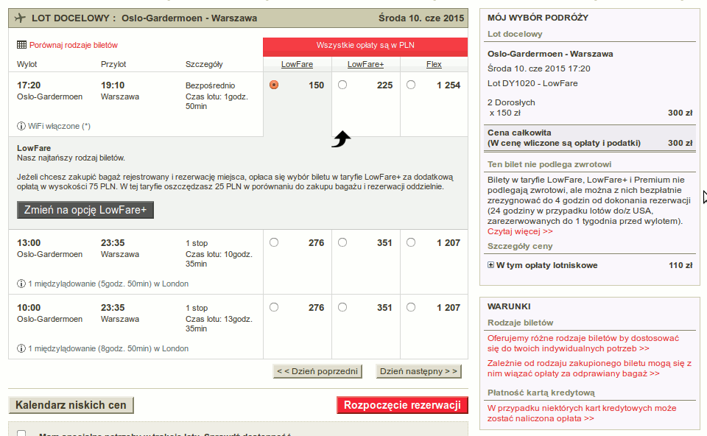The width and height of the screenshot is (707, 436).
Task: Click Zmień na opcję LowFare+ button
Action: click(x=85, y=210)
